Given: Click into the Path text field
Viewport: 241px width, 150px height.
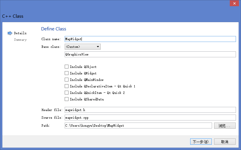Looking at the screenshot, I should (x=138, y=126).
